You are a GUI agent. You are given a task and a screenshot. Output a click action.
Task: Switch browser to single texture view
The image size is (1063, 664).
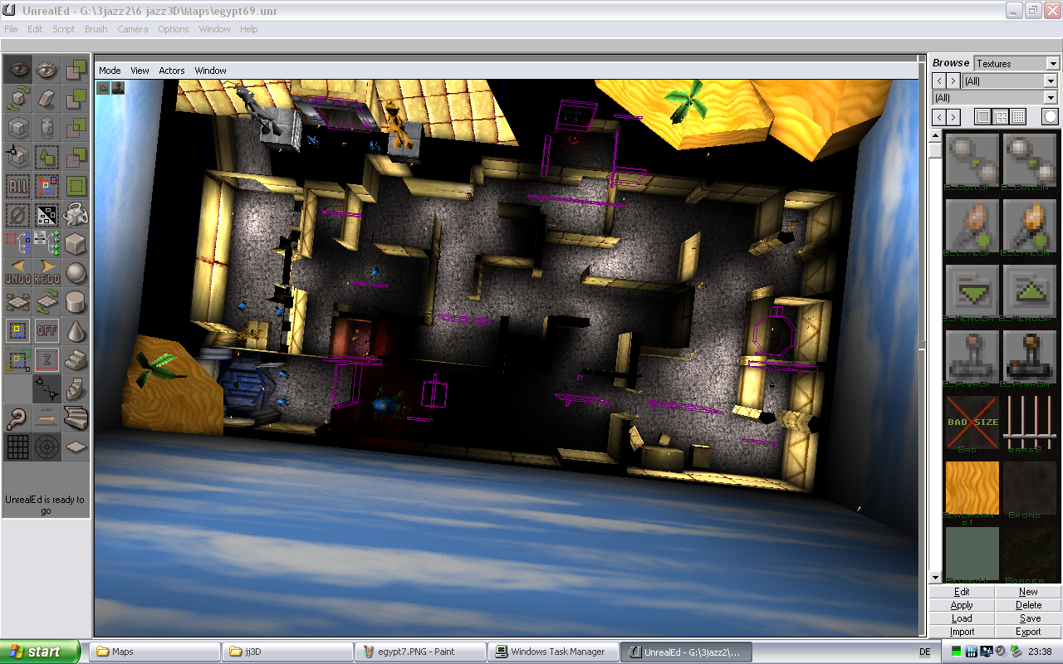pos(983,117)
